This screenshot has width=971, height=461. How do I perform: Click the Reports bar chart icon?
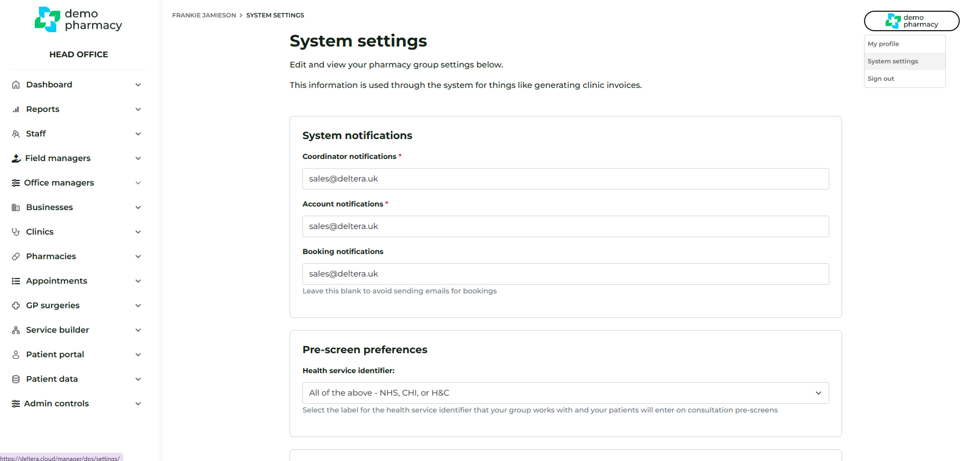click(16, 109)
